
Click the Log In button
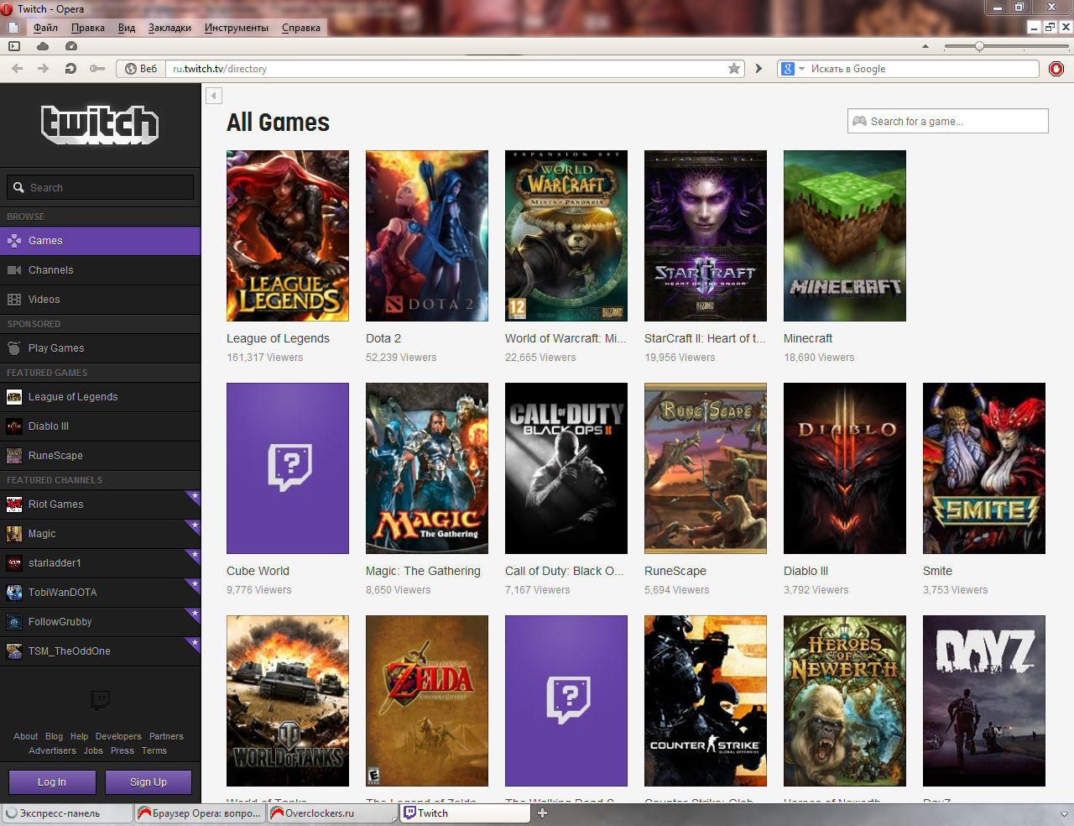pos(52,782)
